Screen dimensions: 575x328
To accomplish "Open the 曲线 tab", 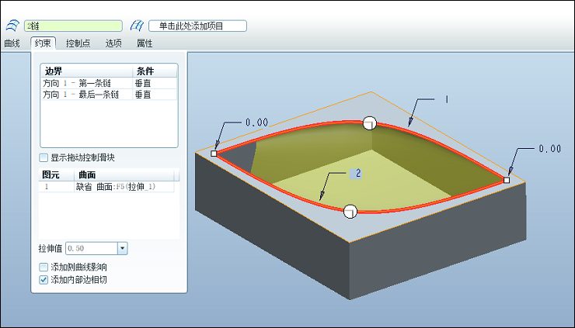I will pos(12,43).
